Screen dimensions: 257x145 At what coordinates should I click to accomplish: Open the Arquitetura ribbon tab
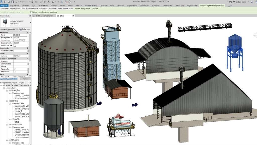pos(14,5)
